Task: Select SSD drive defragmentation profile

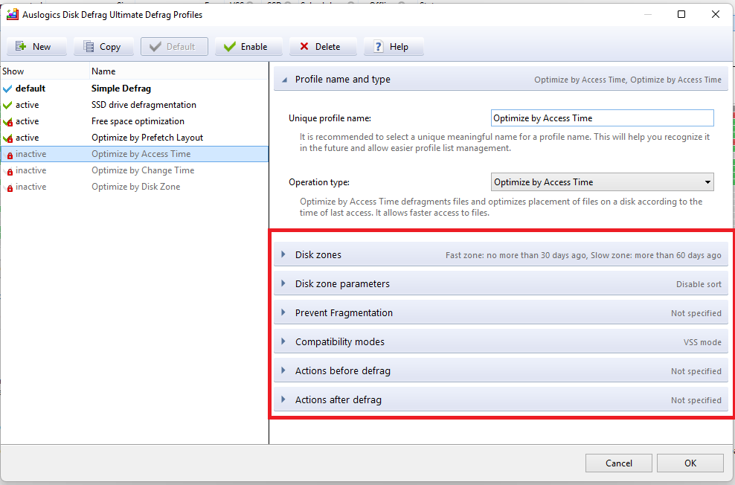Action: [x=135, y=104]
